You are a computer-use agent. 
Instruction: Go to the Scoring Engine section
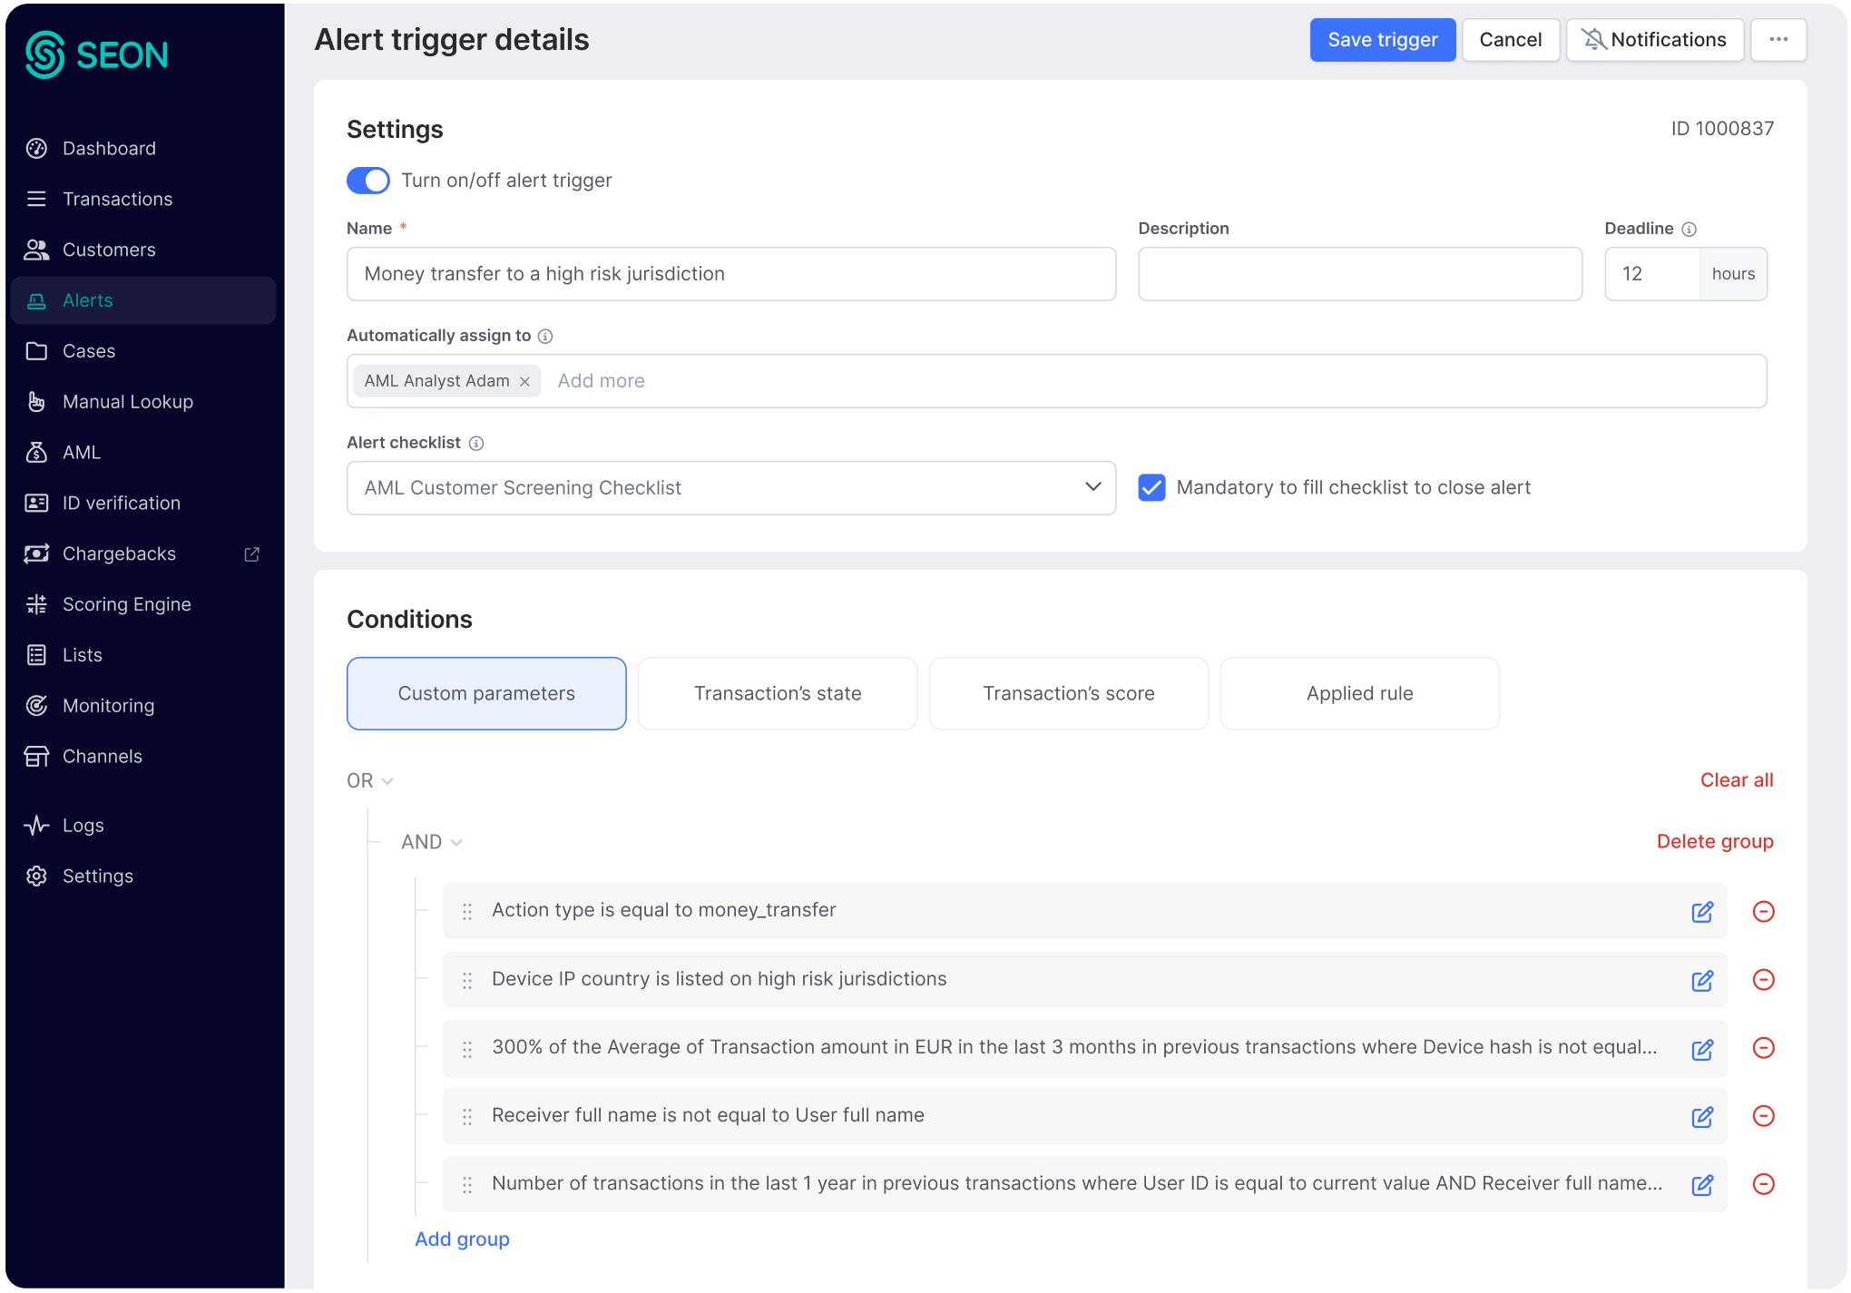point(126,603)
